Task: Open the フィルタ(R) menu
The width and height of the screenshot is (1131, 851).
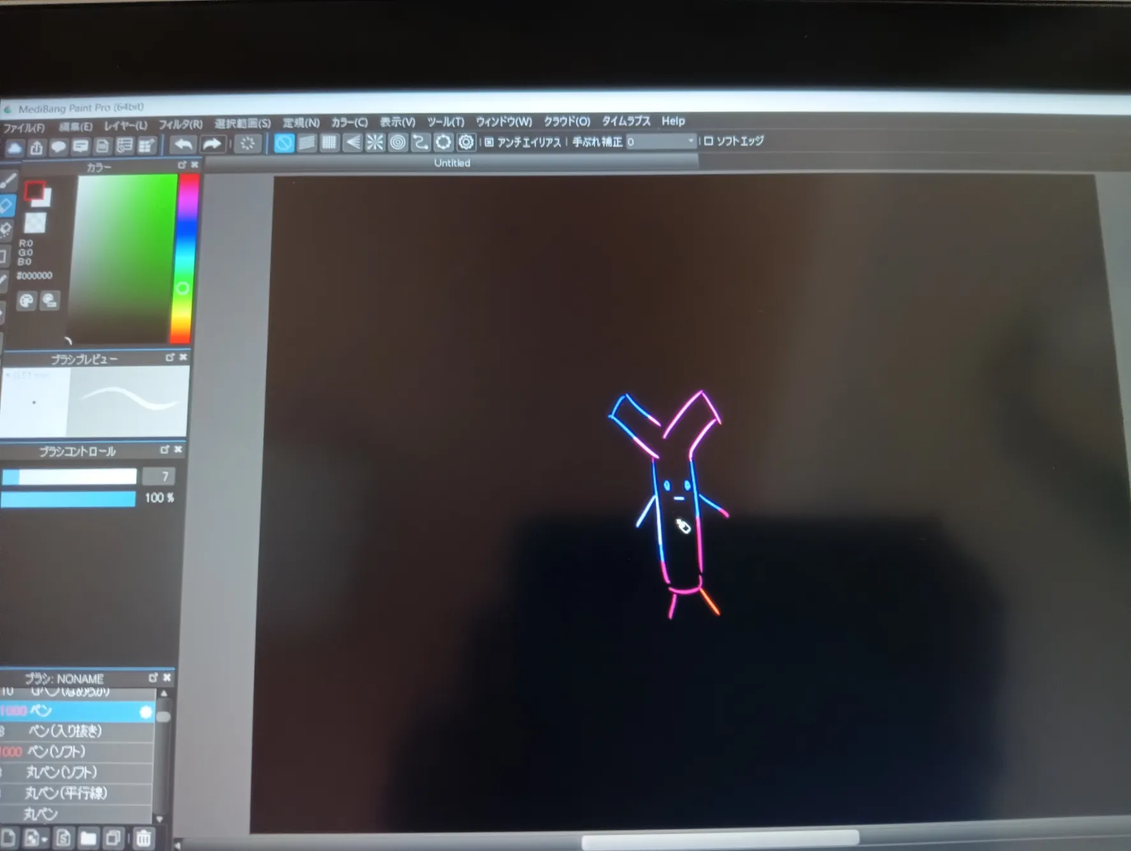Action: [181, 124]
